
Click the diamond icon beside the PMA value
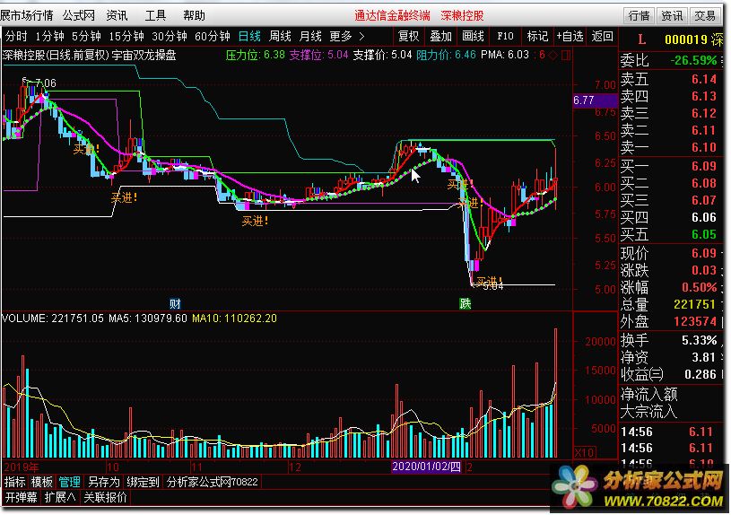pyautogui.click(x=552, y=55)
